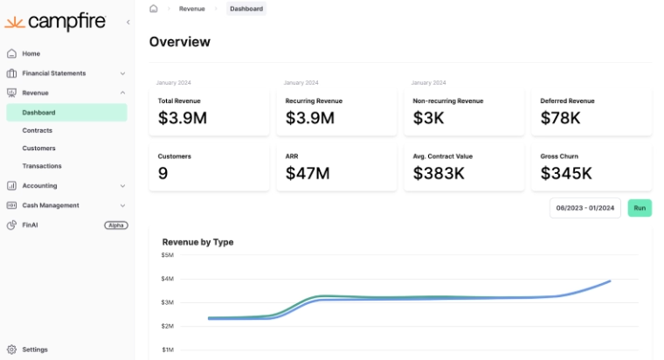
Task: Click the Accounting chart icon
Action: point(12,185)
